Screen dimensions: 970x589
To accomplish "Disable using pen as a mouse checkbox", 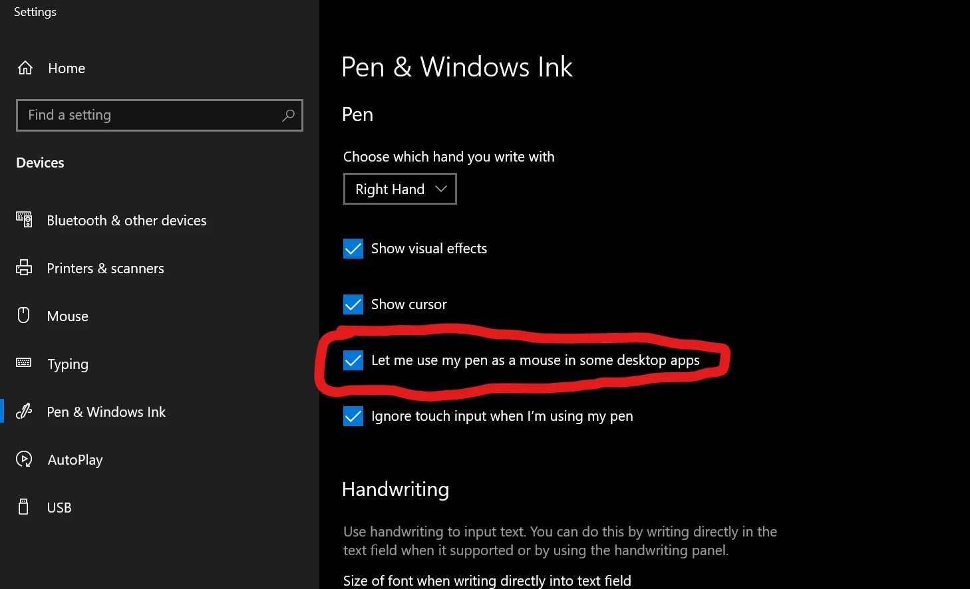I will 353,360.
